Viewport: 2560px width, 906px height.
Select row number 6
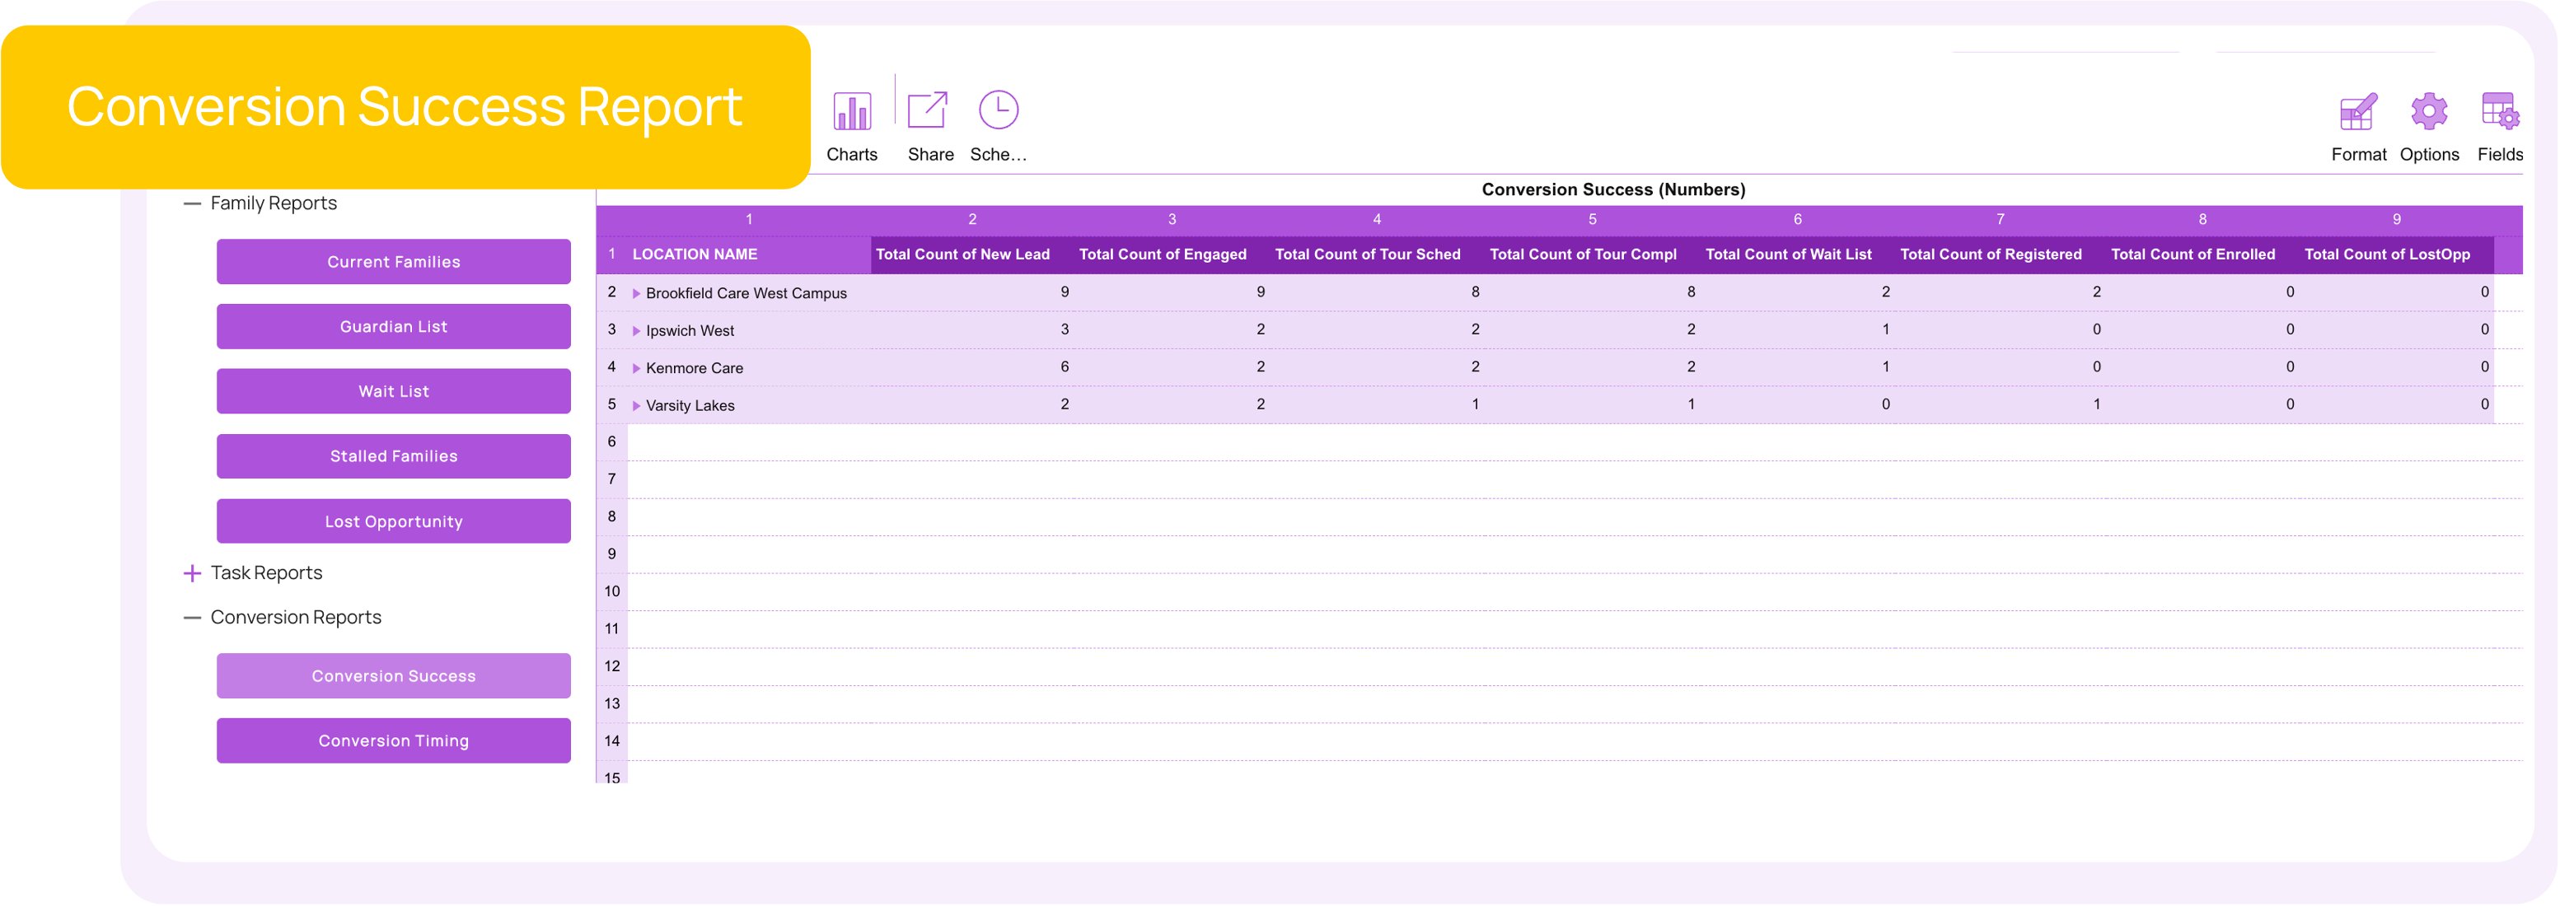[612, 442]
